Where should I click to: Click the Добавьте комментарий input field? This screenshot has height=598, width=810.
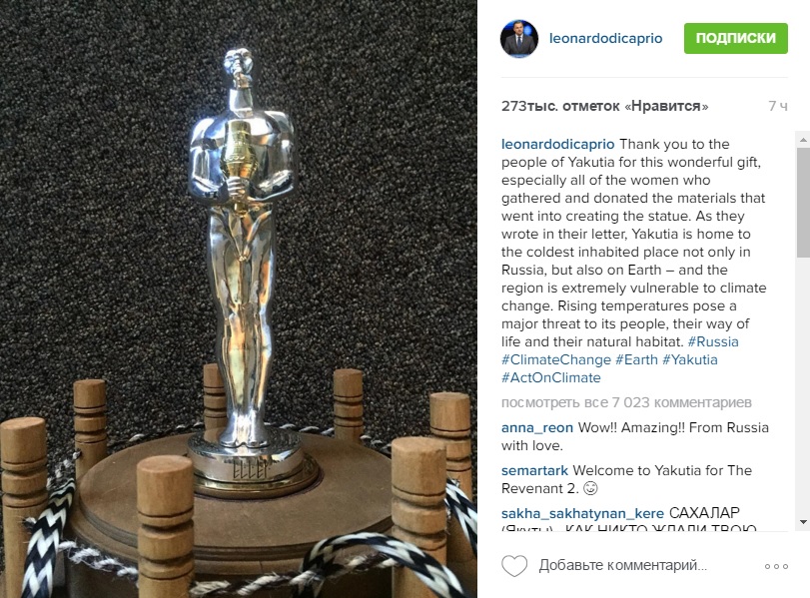[622, 565]
